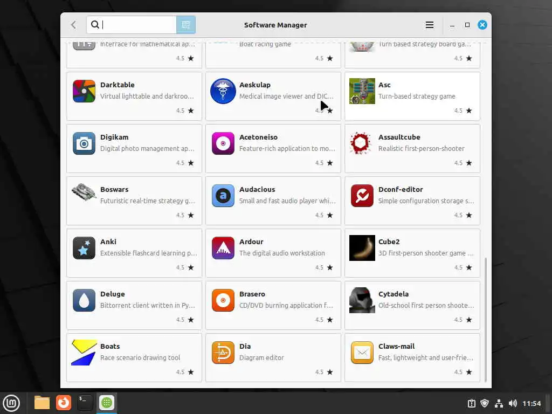
Task: Open the Darktable app icon
Action: point(84,91)
